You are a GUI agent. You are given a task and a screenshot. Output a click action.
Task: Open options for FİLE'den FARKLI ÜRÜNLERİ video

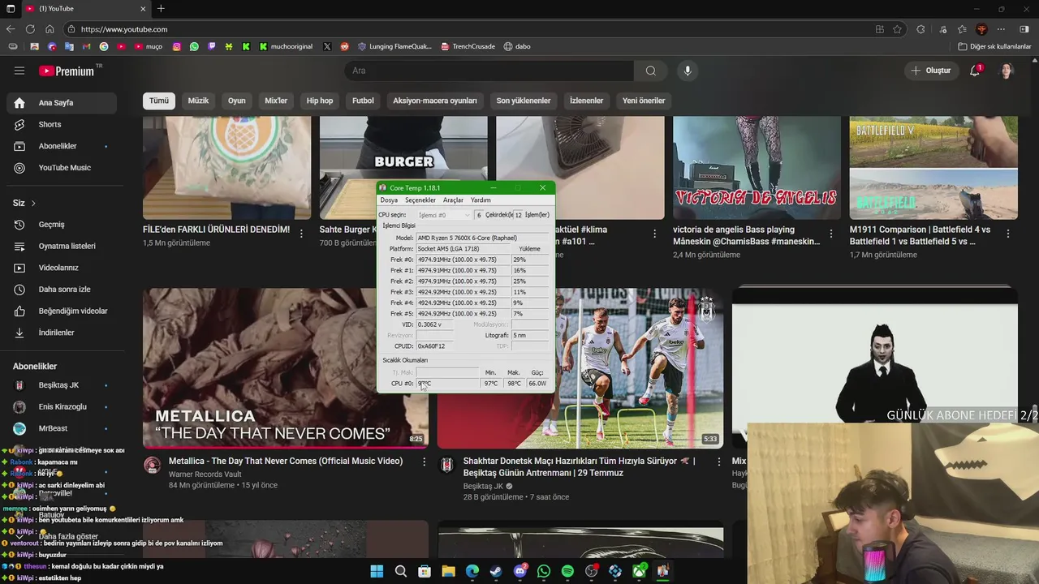[301, 234]
